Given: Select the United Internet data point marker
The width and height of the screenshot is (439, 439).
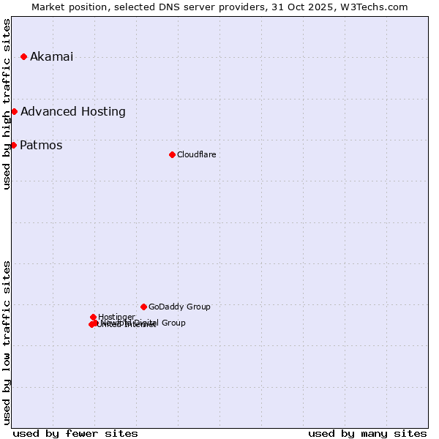Looking at the screenshot, I should (x=91, y=325).
